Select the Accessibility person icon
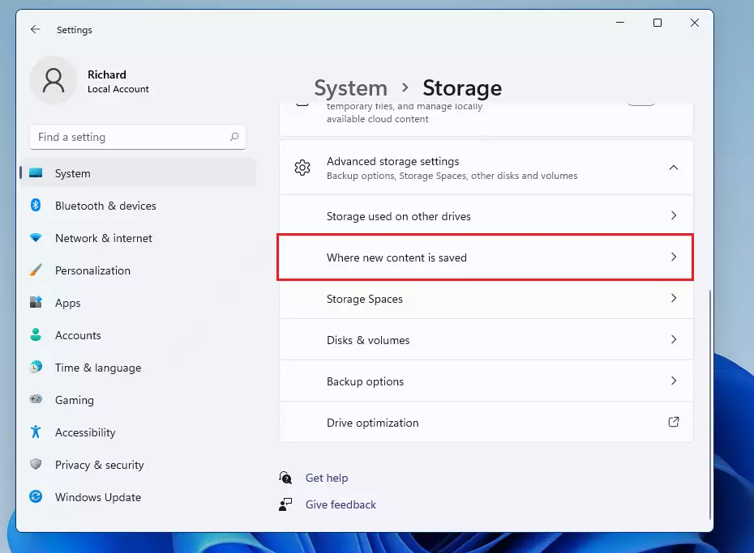 36,432
